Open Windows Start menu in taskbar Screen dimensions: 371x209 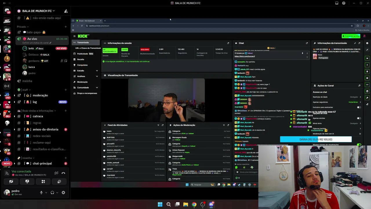160,204
